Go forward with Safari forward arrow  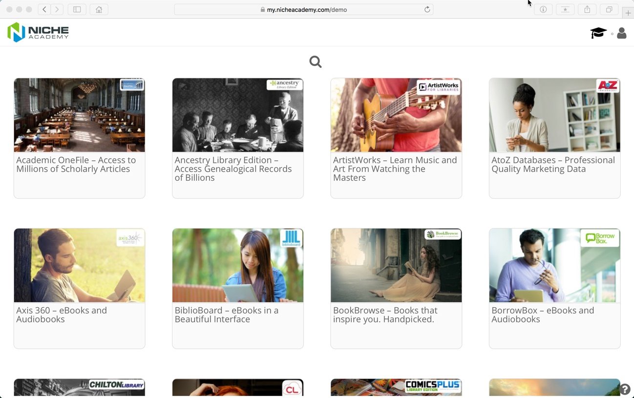click(x=57, y=9)
